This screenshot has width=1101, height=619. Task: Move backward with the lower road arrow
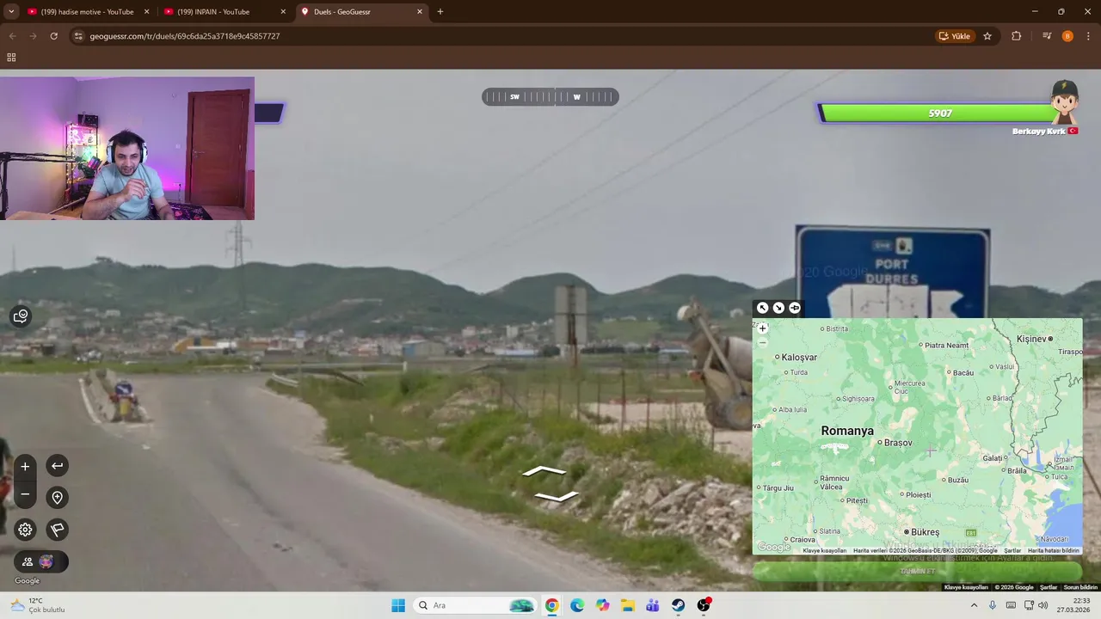tap(557, 496)
